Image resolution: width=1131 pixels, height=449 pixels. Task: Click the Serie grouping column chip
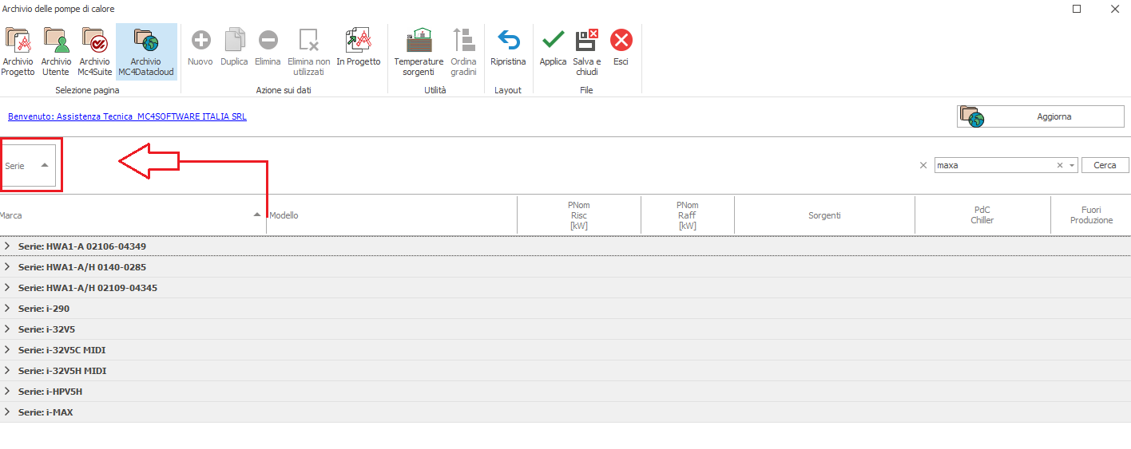(29, 166)
